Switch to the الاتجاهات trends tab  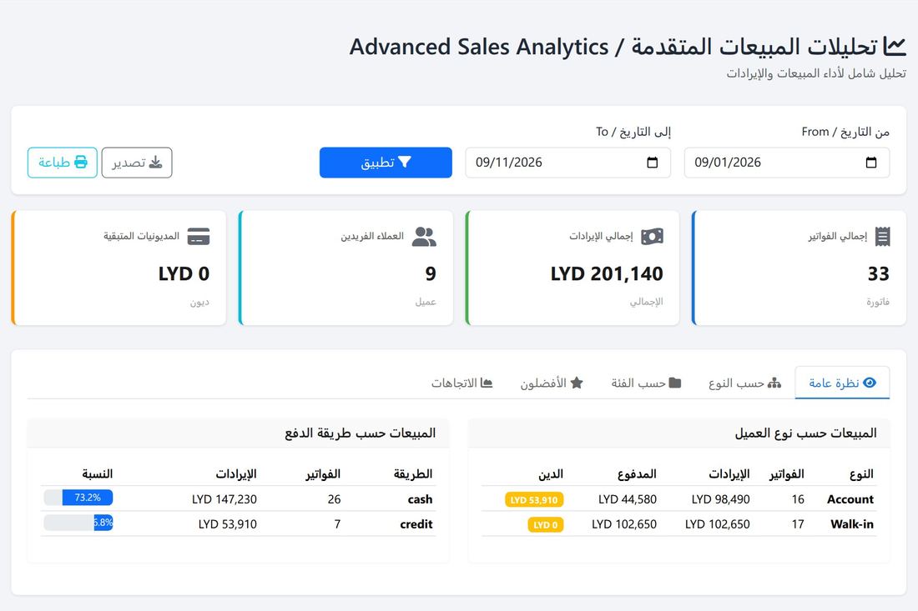[x=462, y=383]
